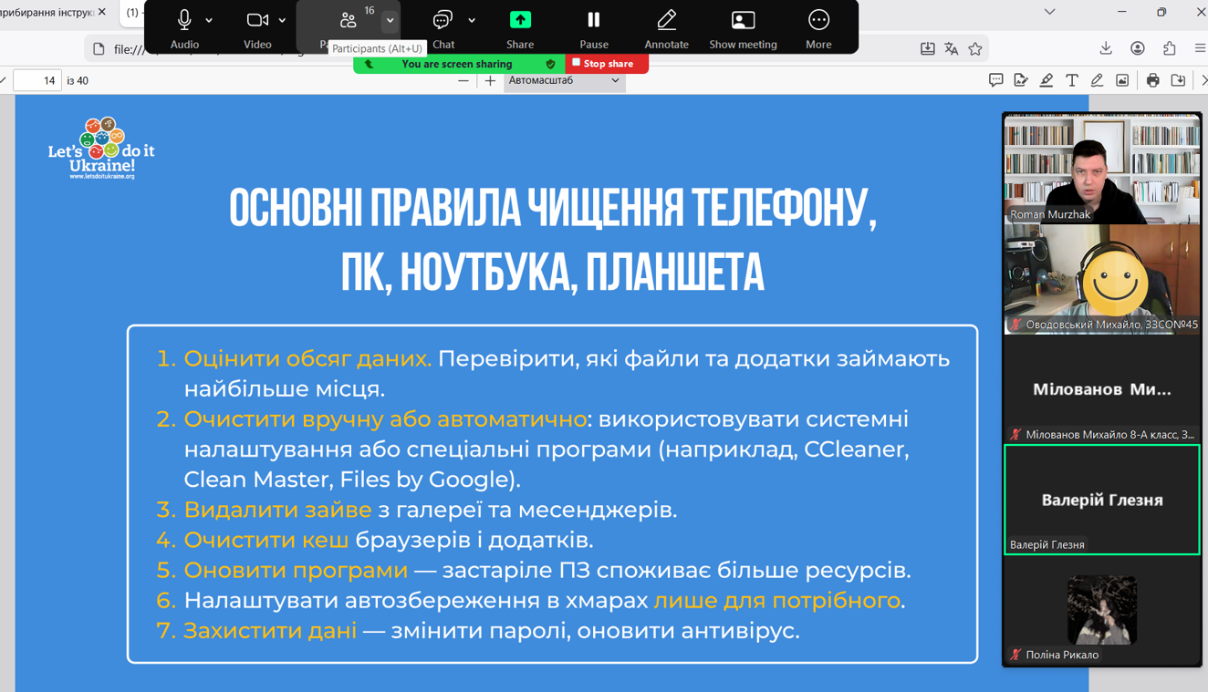Open the Participants panel
Screen dimensions: 1208x692
click(348, 21)
